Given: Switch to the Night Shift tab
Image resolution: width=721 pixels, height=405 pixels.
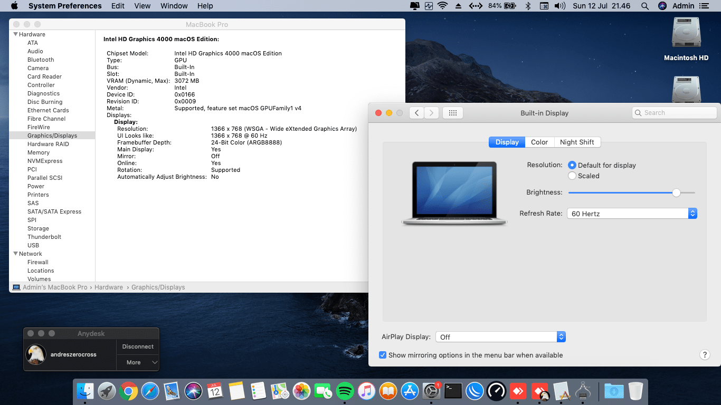Looking at the screenshot, I should coord(577,142).
